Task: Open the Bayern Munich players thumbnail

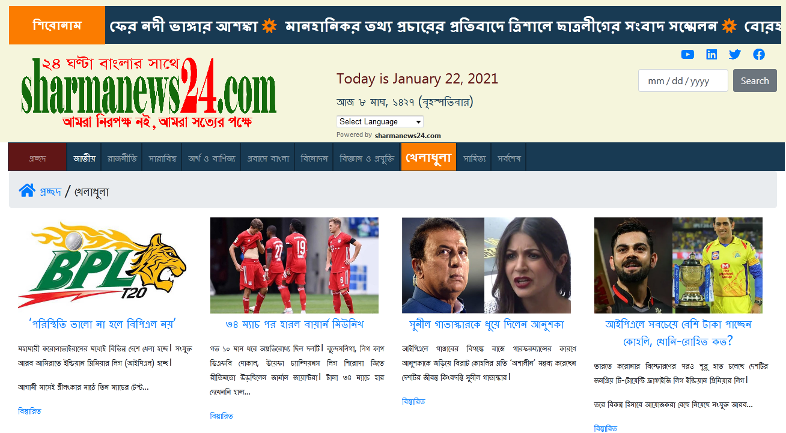Action: (294, 265)
